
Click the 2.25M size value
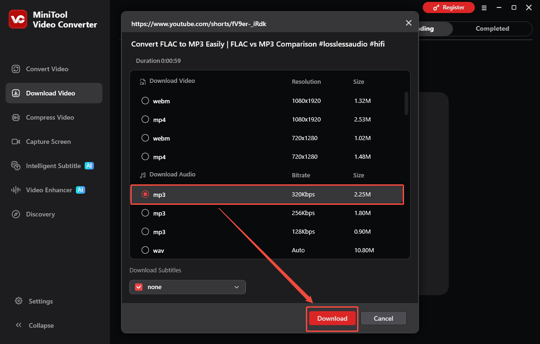click(x=362, y=194)
